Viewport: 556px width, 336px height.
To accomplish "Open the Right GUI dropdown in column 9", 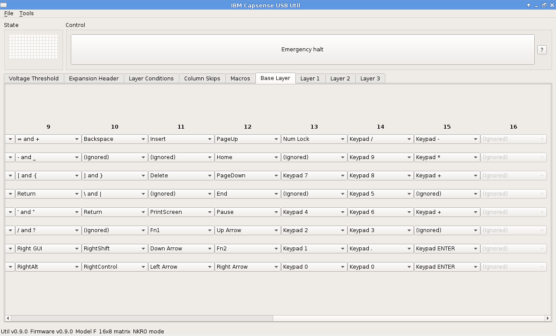I will point(48,249).
